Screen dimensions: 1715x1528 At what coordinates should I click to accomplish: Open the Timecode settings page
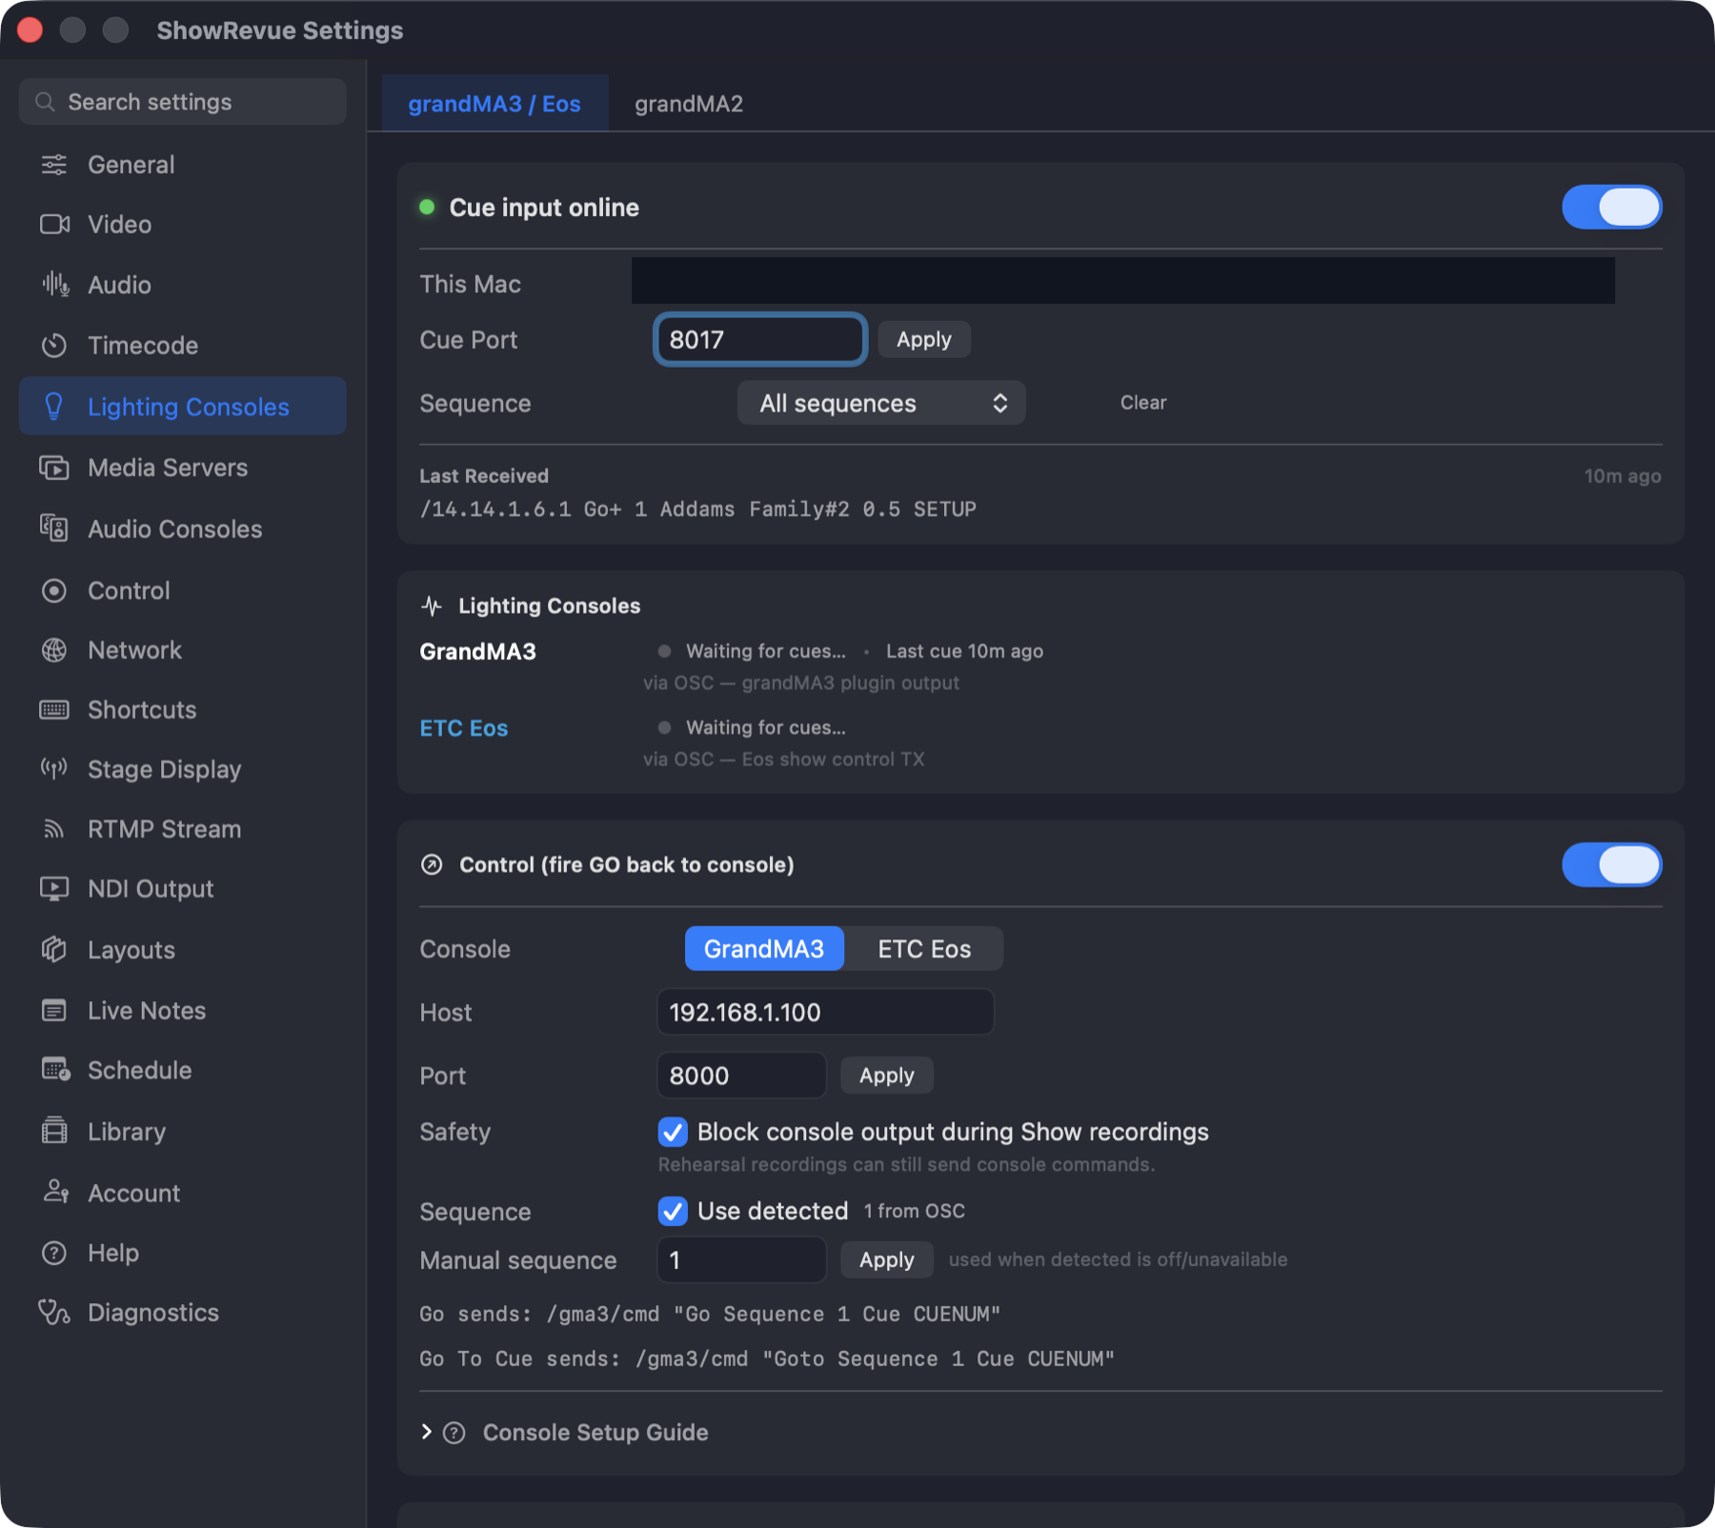click(182, 345)
